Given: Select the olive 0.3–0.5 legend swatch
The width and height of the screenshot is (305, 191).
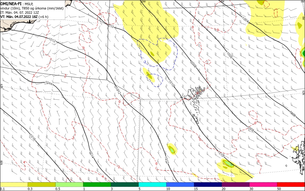Looking at the screenshot, I should tap(41, 185).
